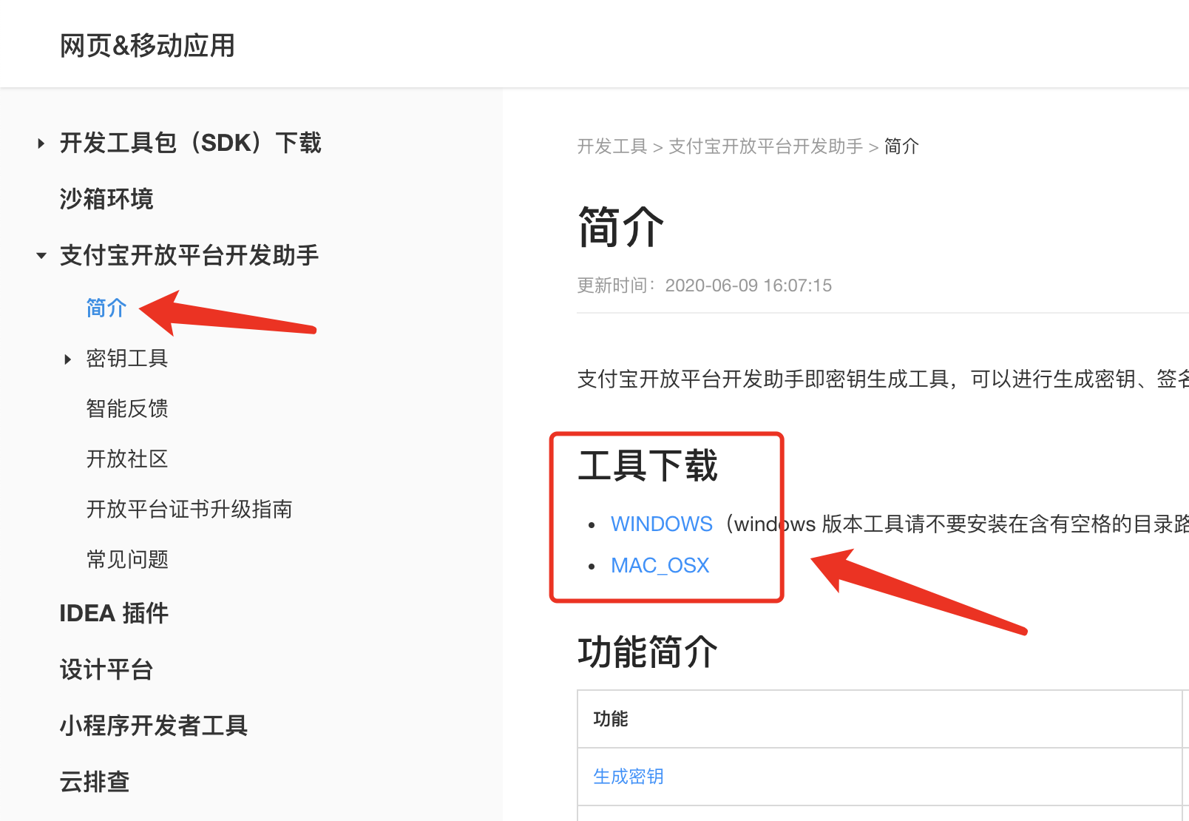The image size is (1189, 821).
Task: Expand the 开发工具包（SDK）下载 arrow
Action: [x=41, y=143]
